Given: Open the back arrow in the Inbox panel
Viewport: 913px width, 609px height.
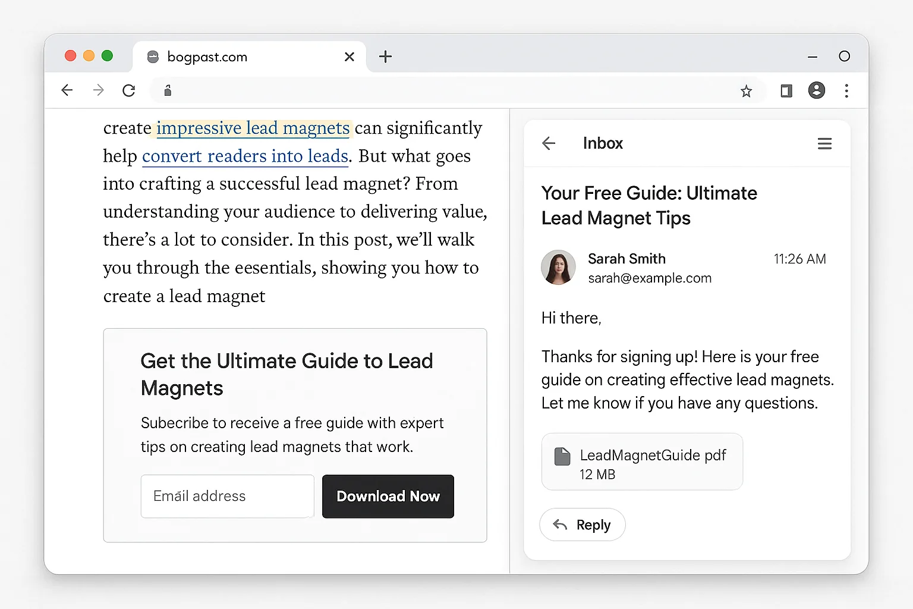Looking at the screenshot, I should click(549, 143).
